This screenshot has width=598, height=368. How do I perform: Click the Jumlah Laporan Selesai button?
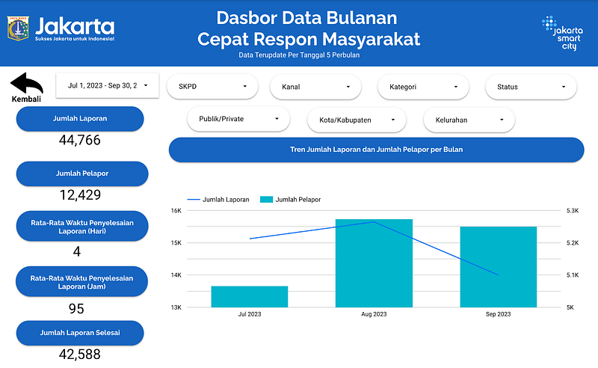pos(80,333)
